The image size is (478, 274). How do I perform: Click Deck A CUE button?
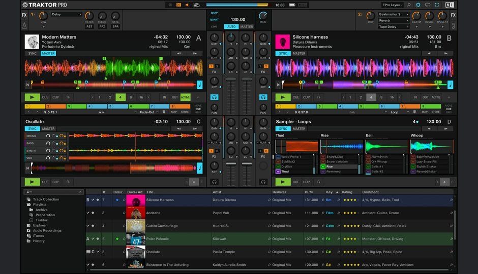(x=45, y=97)
